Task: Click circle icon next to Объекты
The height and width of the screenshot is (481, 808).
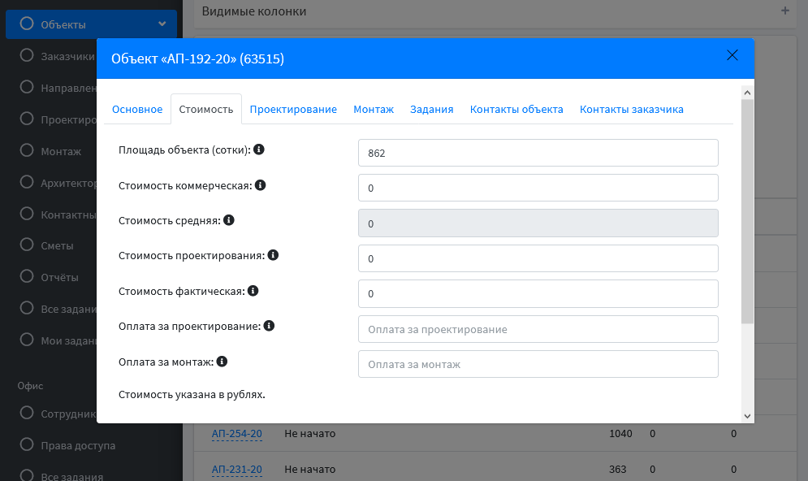Action: pos(27,24)
